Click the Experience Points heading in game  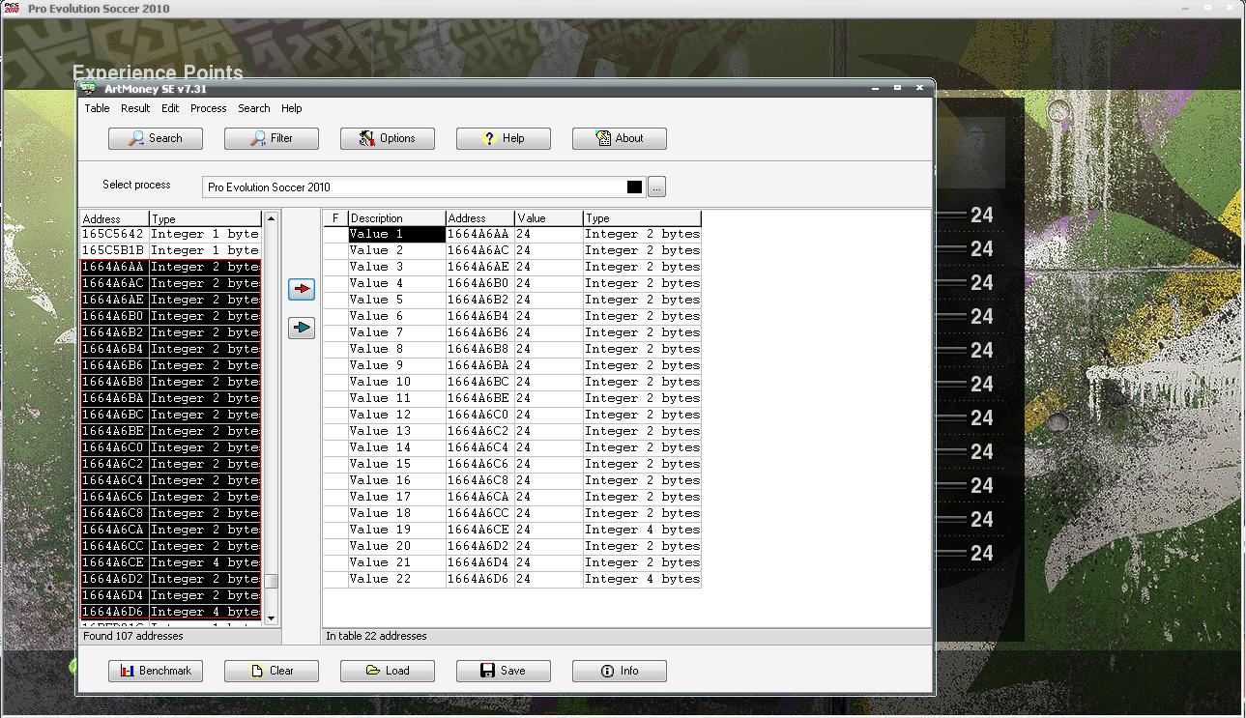pyautogui.click(x=158, y=72)
